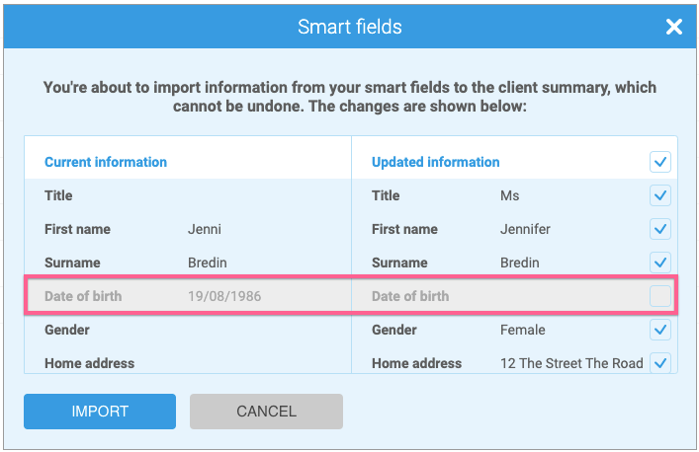Click the CANCEL button
Viewport: 699px width, 452px height.
[x=266, y=412]
